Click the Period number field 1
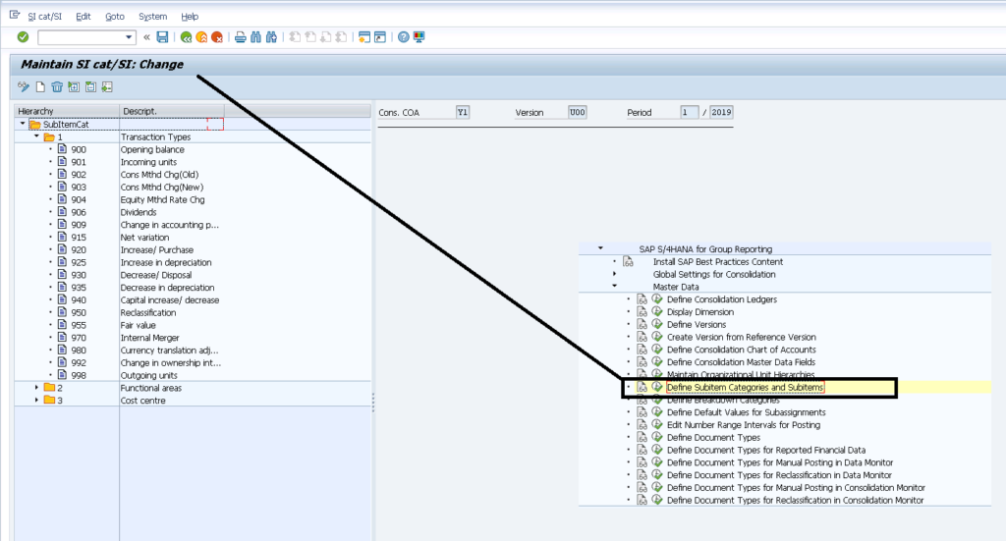 [689, 112]
